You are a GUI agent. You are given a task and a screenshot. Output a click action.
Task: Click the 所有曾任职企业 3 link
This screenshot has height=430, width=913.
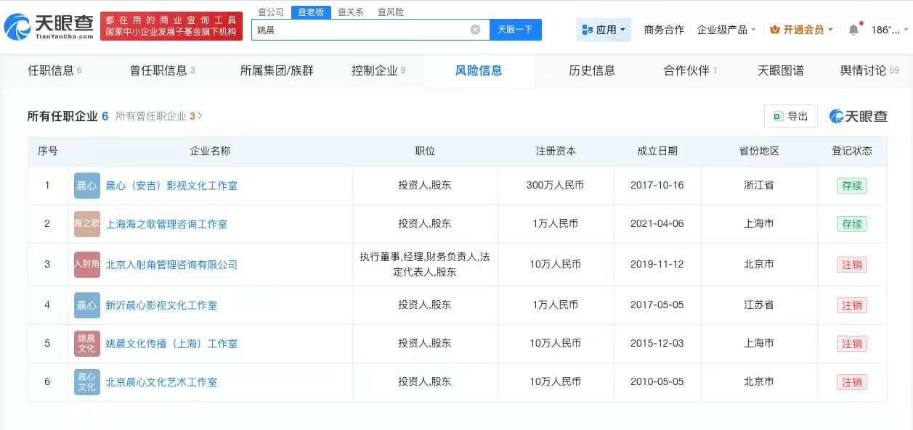[x=157, y=116]
